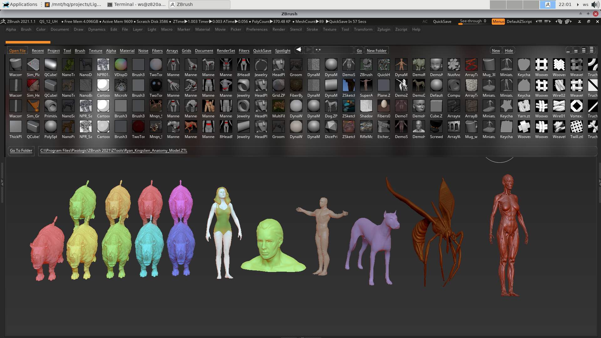Click next UI color configuration icon
The image size is (601, 338).
tap(568, 21)
